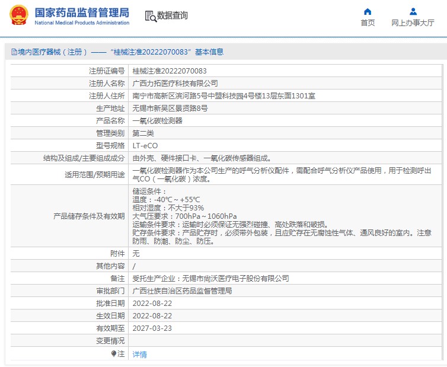The height and width of the screenshot is (367, 447).
Task: Click the 附件 label
Action: pos(117,254)
